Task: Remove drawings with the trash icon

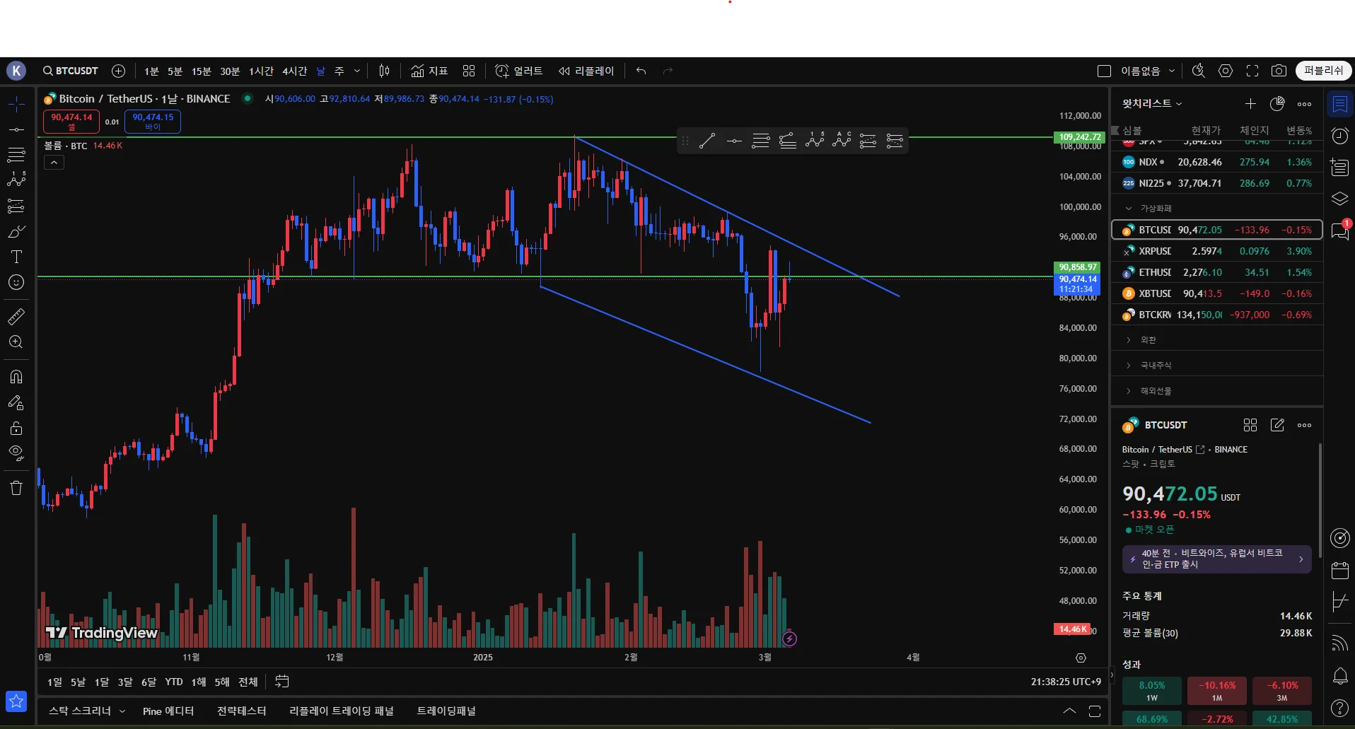Action: 16,488
